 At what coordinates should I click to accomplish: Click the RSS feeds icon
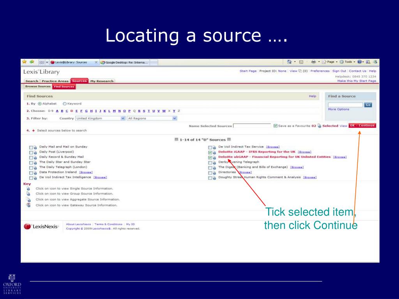click(301, 62)
